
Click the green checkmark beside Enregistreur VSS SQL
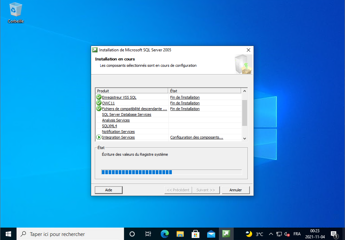point(99,97)
